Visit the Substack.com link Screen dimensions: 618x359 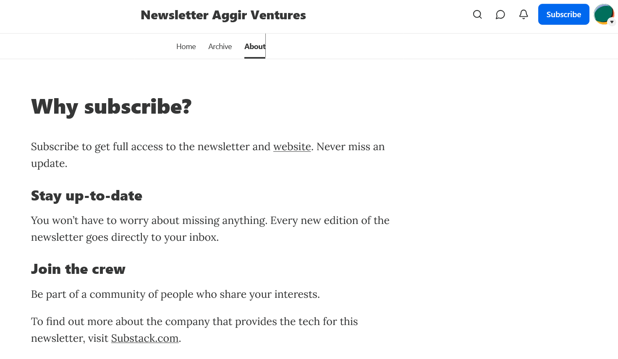point(145,338)
